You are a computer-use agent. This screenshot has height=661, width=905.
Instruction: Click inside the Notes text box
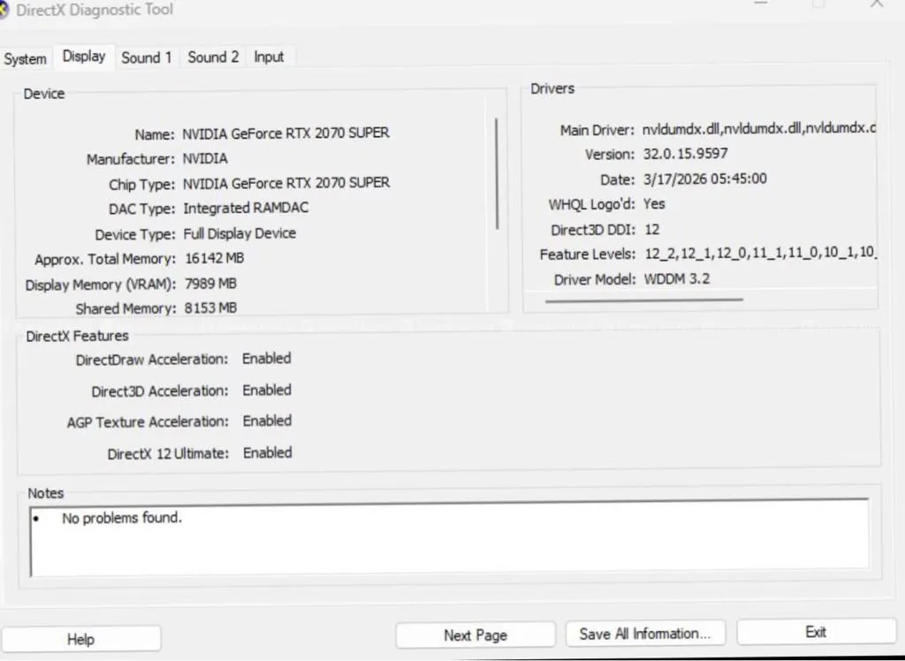(x=450, y=538)
